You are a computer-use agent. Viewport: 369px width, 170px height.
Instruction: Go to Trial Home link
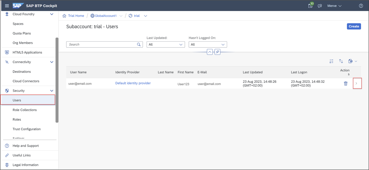pos(76,16)
